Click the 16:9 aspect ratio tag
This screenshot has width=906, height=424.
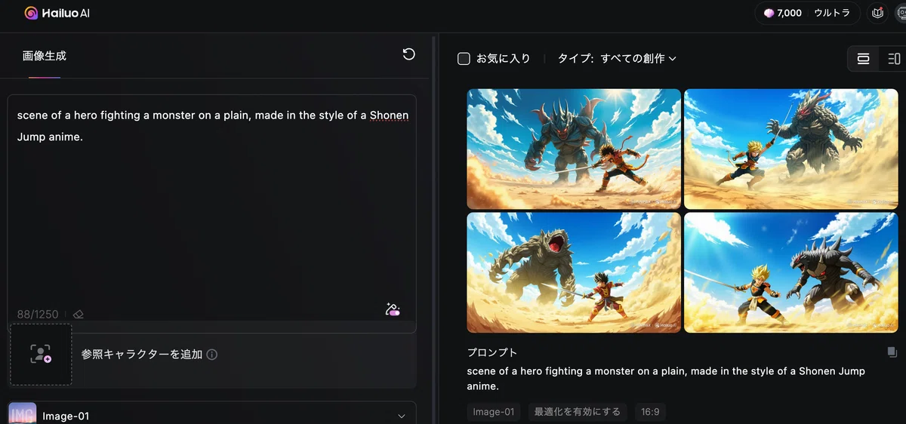pos(650,411)
